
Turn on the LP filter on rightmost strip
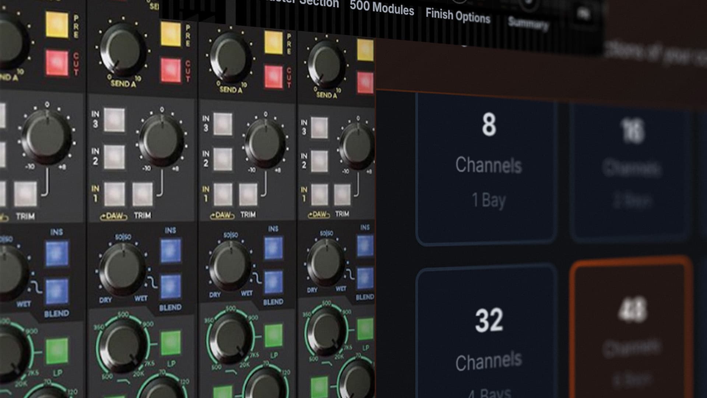[x=365, y=328]
